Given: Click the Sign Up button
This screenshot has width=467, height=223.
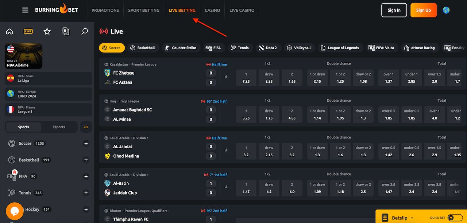Looking at the screenshot, I should (424, 10).
